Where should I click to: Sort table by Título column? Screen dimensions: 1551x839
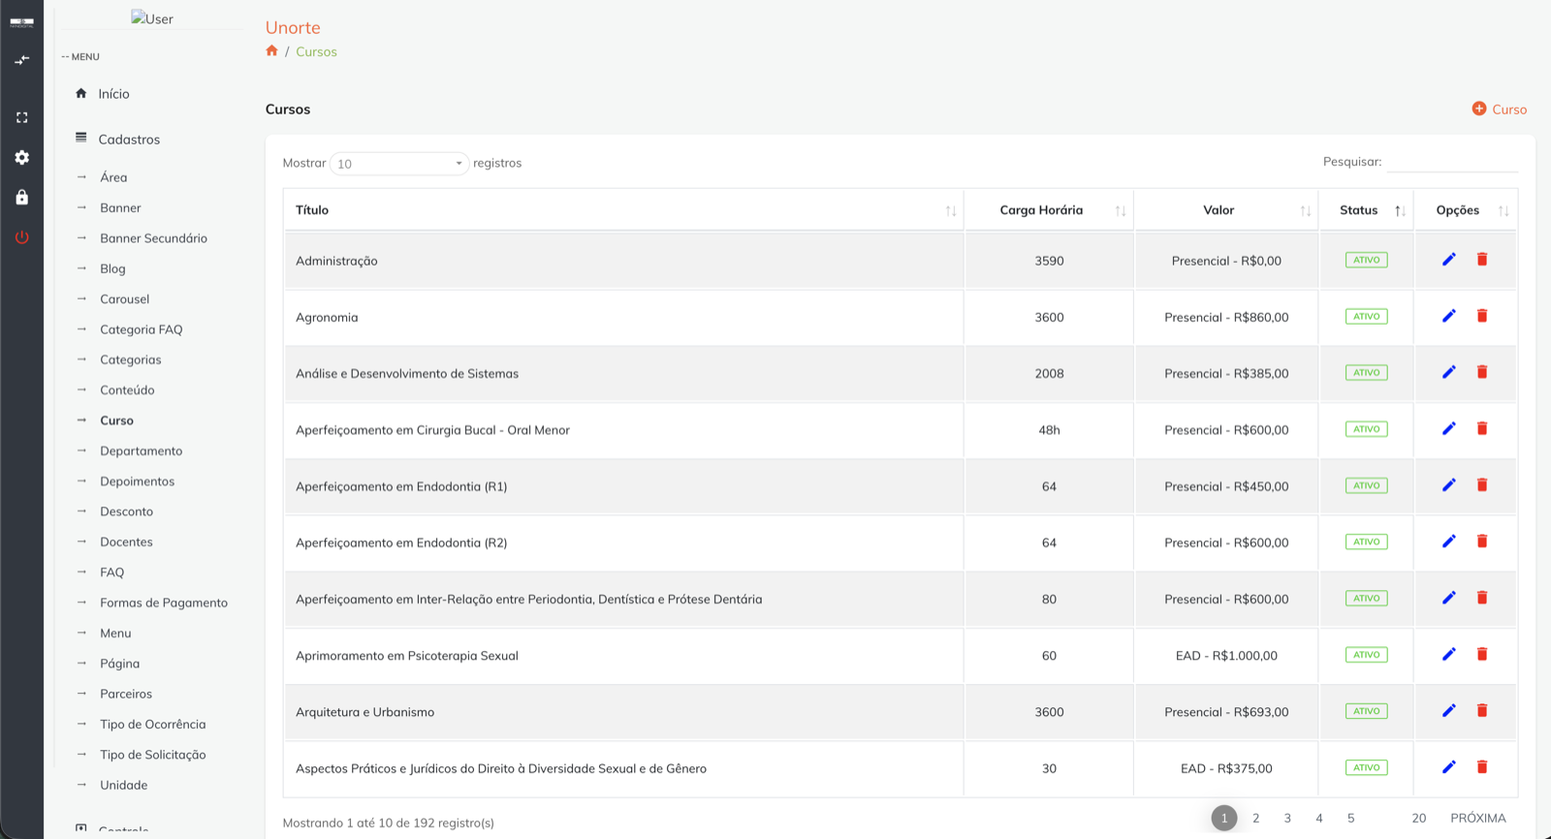[623, 210]
